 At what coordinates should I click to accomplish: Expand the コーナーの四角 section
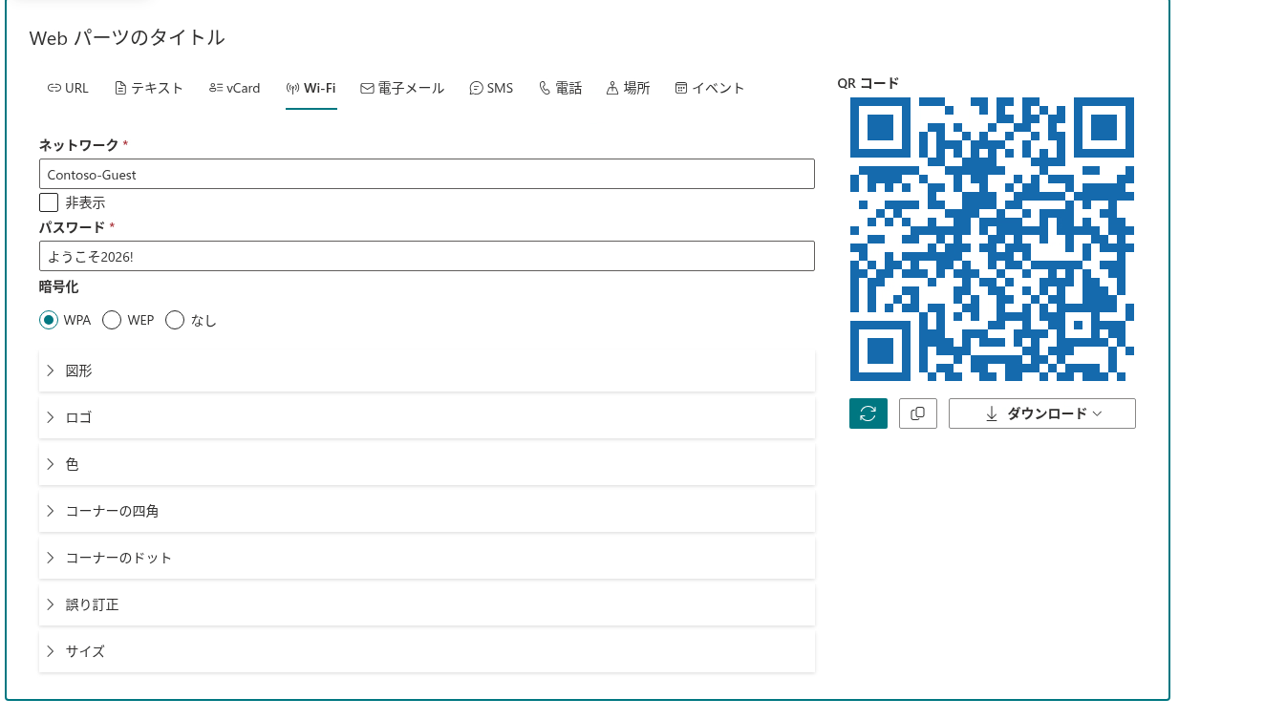click(x=427, y=511)
